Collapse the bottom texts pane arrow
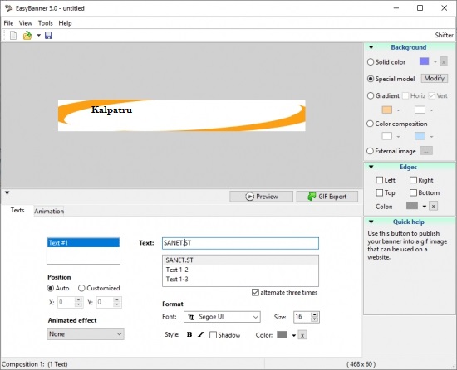This screenshot has width=457, height=370. [x=7, y=192]
